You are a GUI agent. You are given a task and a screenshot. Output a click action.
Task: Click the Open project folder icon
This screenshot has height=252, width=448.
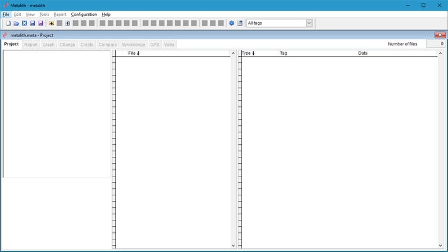16,23
